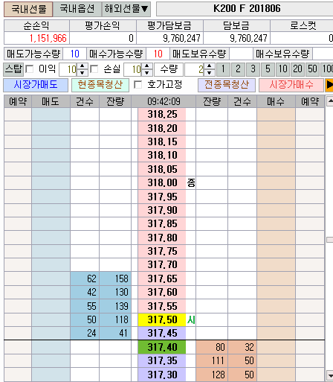
Task: Increase the 수량 quantity with up arrow
Action: (210, 66)
